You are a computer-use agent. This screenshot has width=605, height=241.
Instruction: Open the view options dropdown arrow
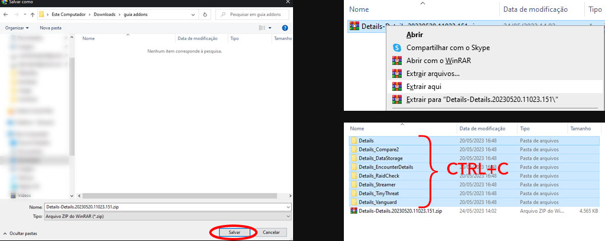coord(270,28)
